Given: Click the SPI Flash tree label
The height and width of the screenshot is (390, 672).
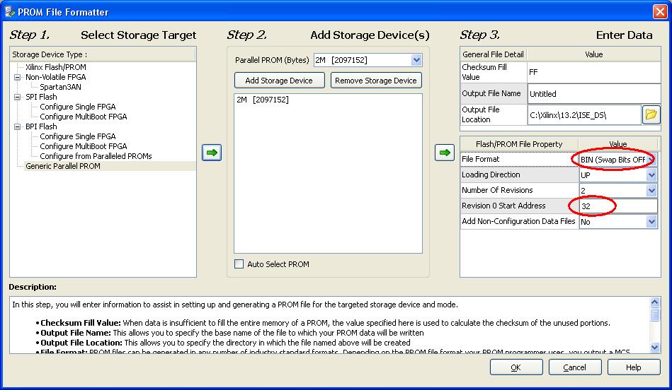Looking at the screenshot, I should click(41, 97).
